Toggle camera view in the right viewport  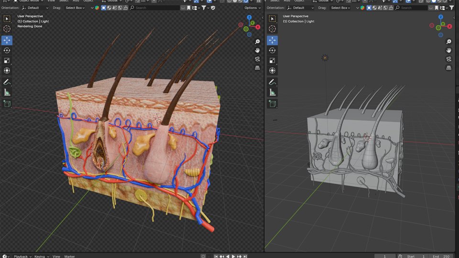pyautogui.click(x=449, y=59)
